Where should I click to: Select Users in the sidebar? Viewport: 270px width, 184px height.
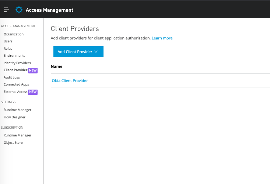8,41
